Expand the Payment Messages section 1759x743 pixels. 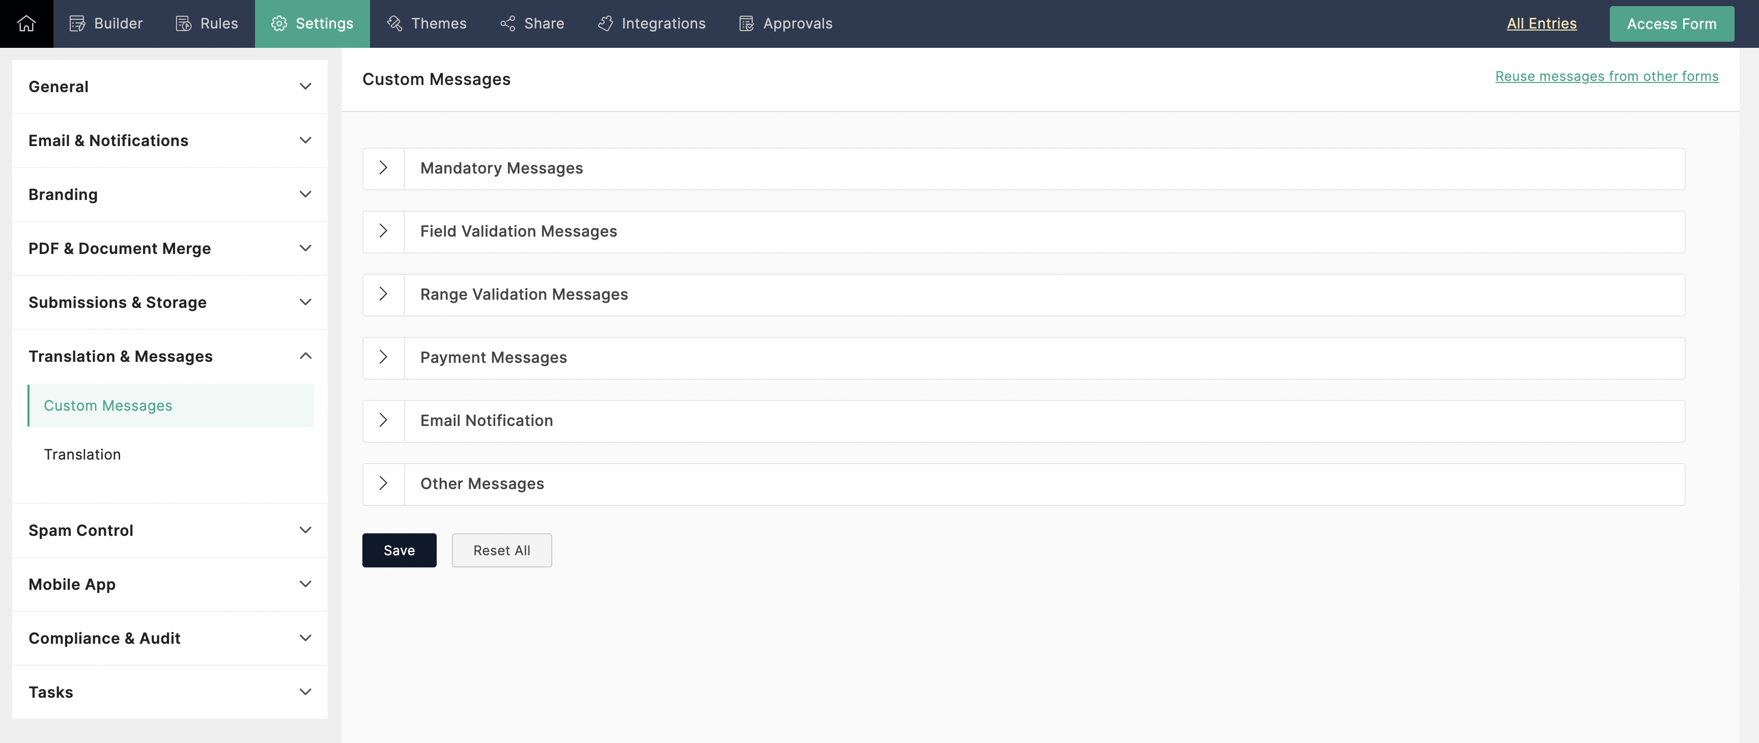pyautogui.click(x=383, y=357)
